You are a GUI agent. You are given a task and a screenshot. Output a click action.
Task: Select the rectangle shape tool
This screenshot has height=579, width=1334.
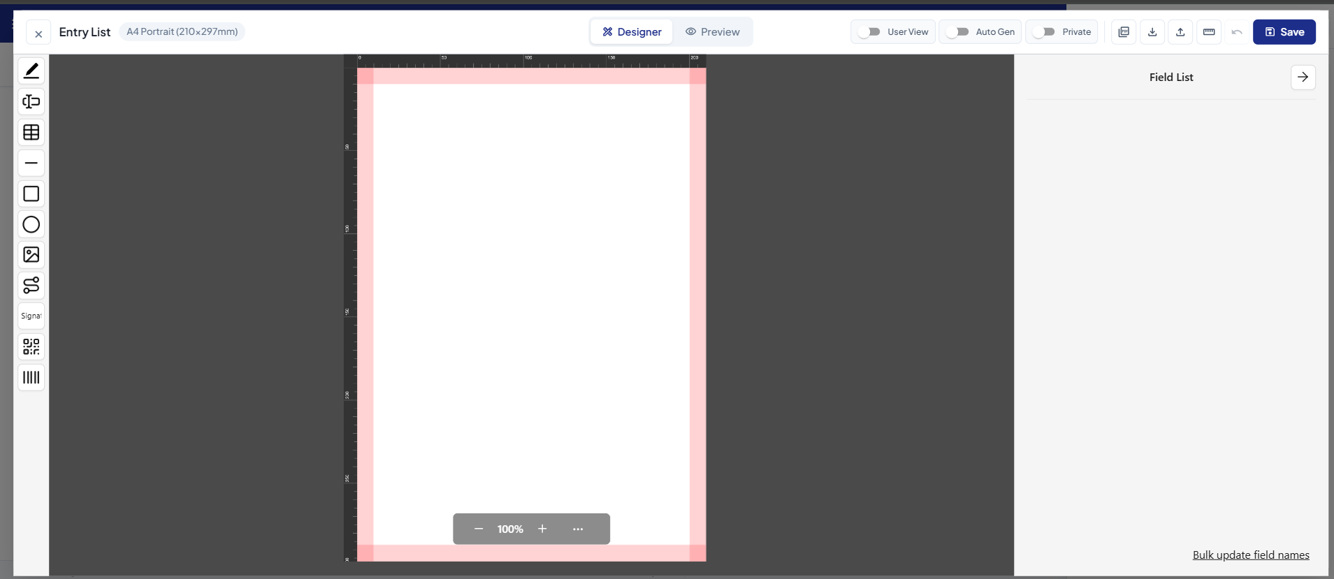(31, 193)
